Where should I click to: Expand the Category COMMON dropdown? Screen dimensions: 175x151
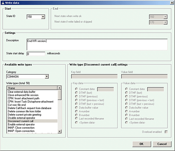[46, 77]
